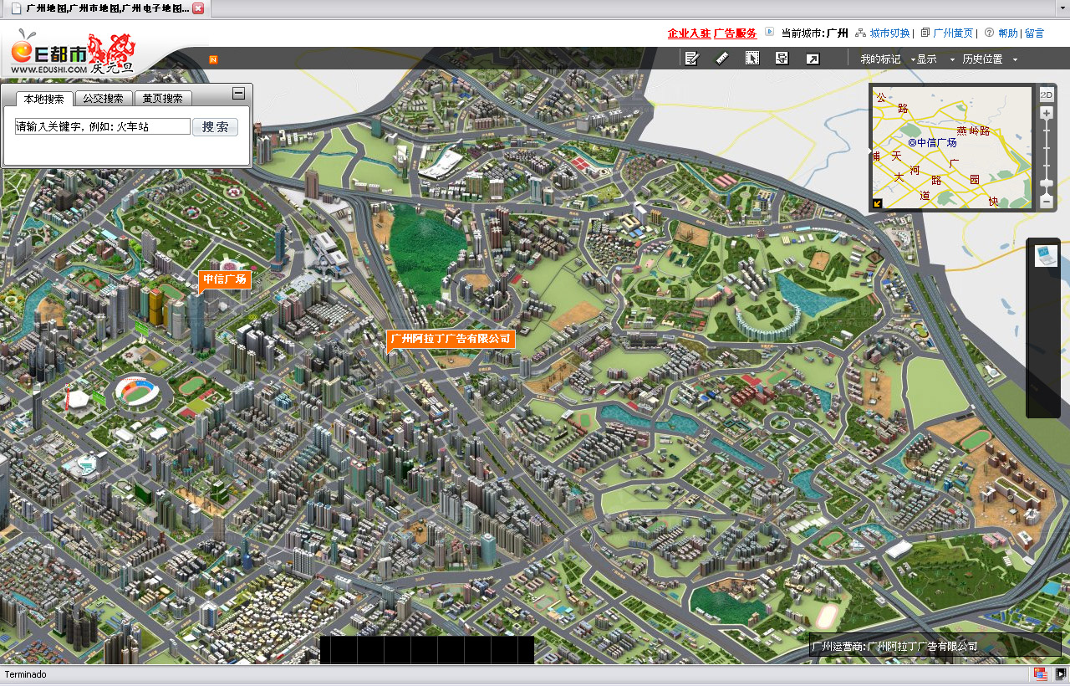Screen dimensions: 1070x686
Task: Click the page icon on browser tab
Action: 16,8
